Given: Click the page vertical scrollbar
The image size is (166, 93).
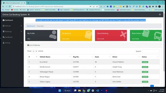Looking at the screenshot, I should 164,42.
